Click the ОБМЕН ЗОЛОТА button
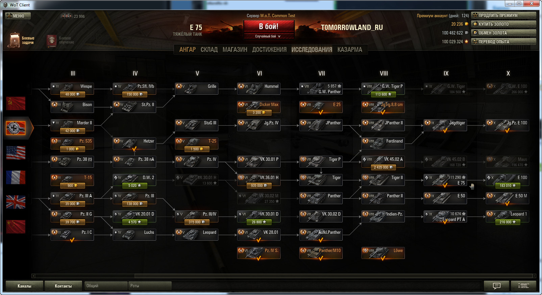This screenshot has width=542, height=295. click(503, 33)
